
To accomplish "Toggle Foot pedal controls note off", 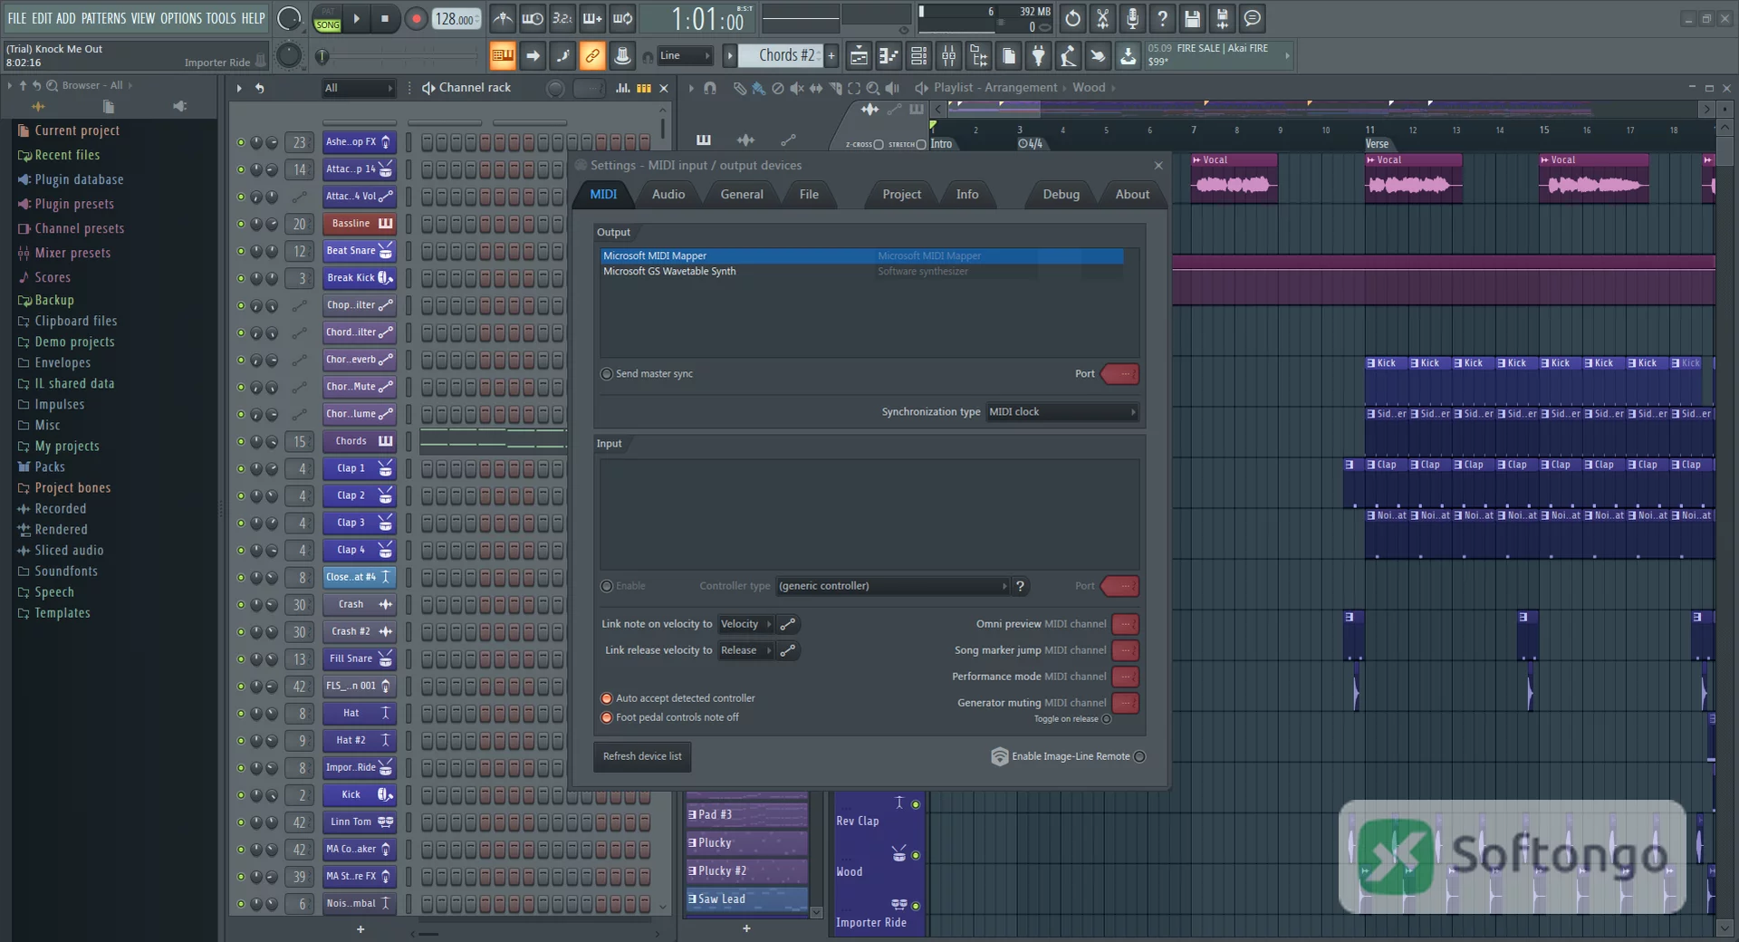I will click(x=606, y=717).
